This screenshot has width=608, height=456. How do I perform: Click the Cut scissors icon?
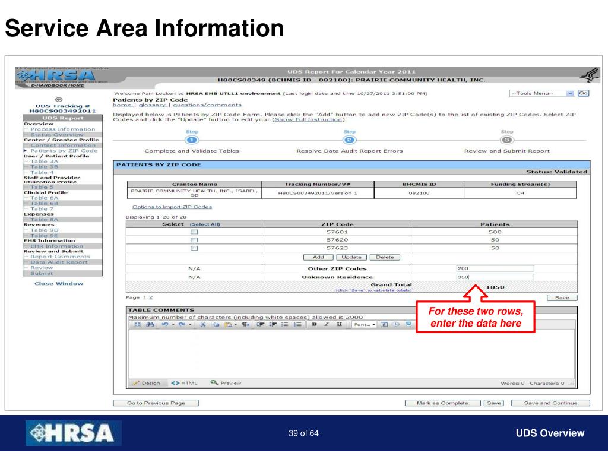pos(202,325)
